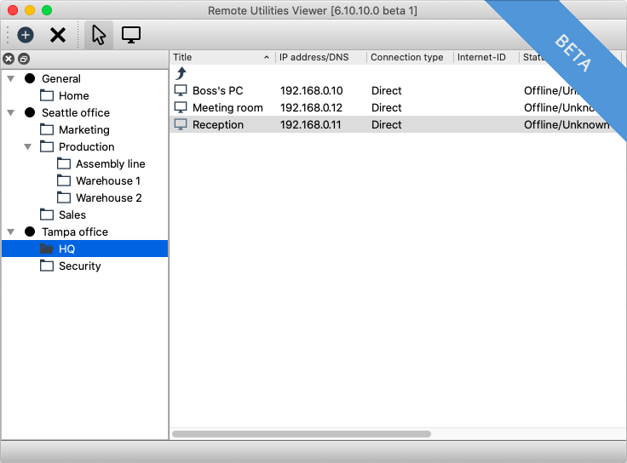Click the open HQ folder icon

[47, 249]
